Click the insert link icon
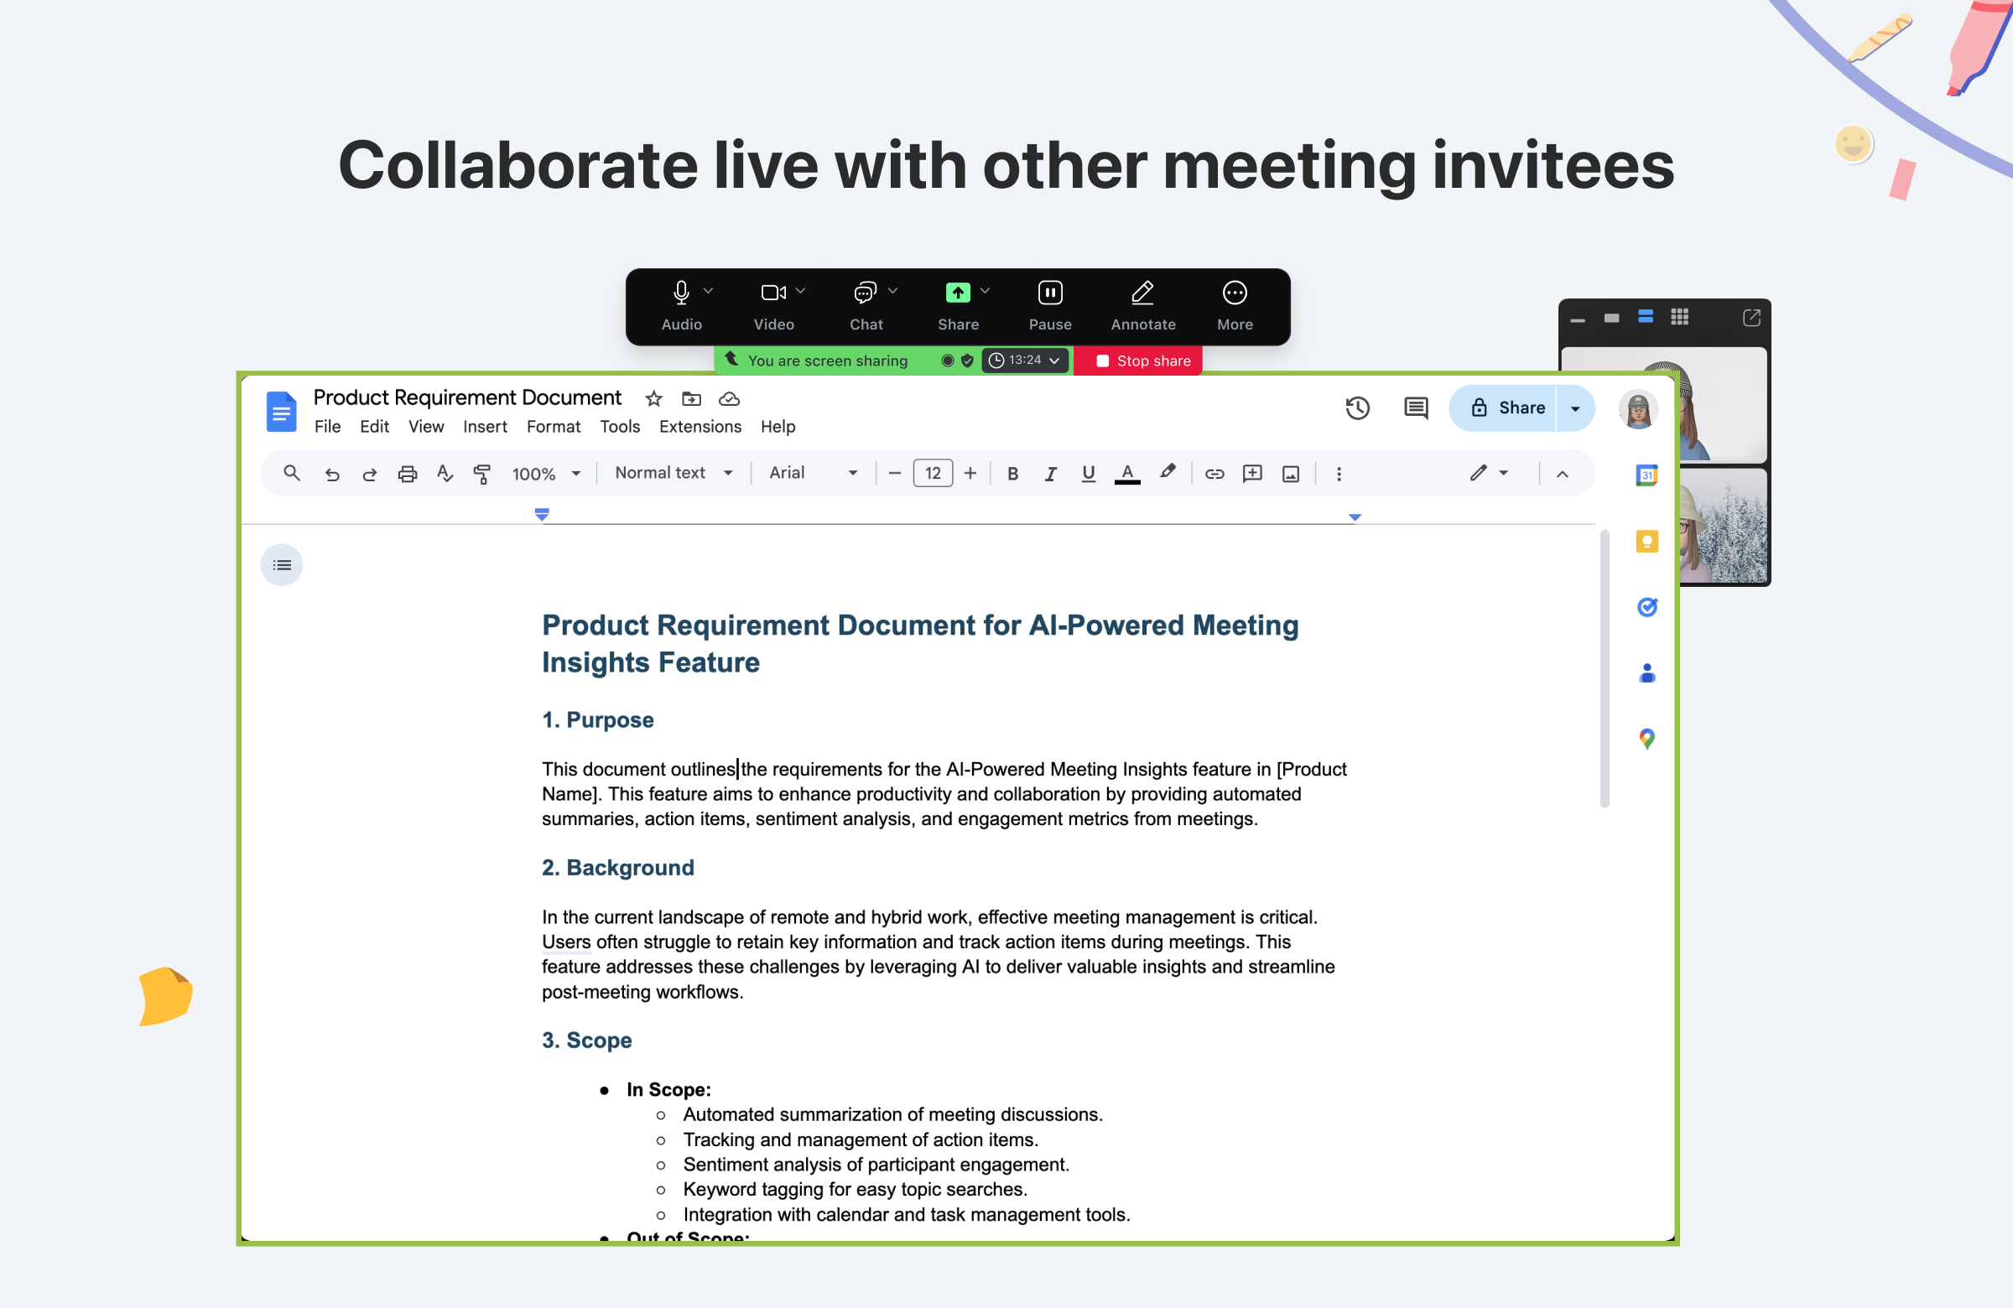This screenshot has height=1308, width=2013. click(x=1214, y=474)
